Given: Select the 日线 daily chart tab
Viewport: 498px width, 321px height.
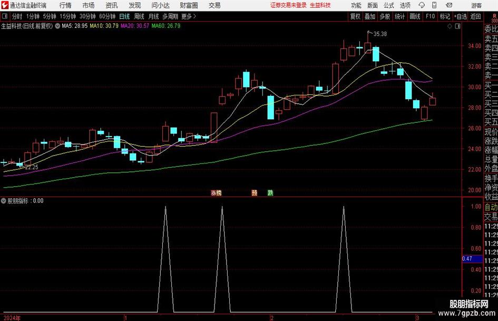Looking at the screenshot, I should click(124, 16).
